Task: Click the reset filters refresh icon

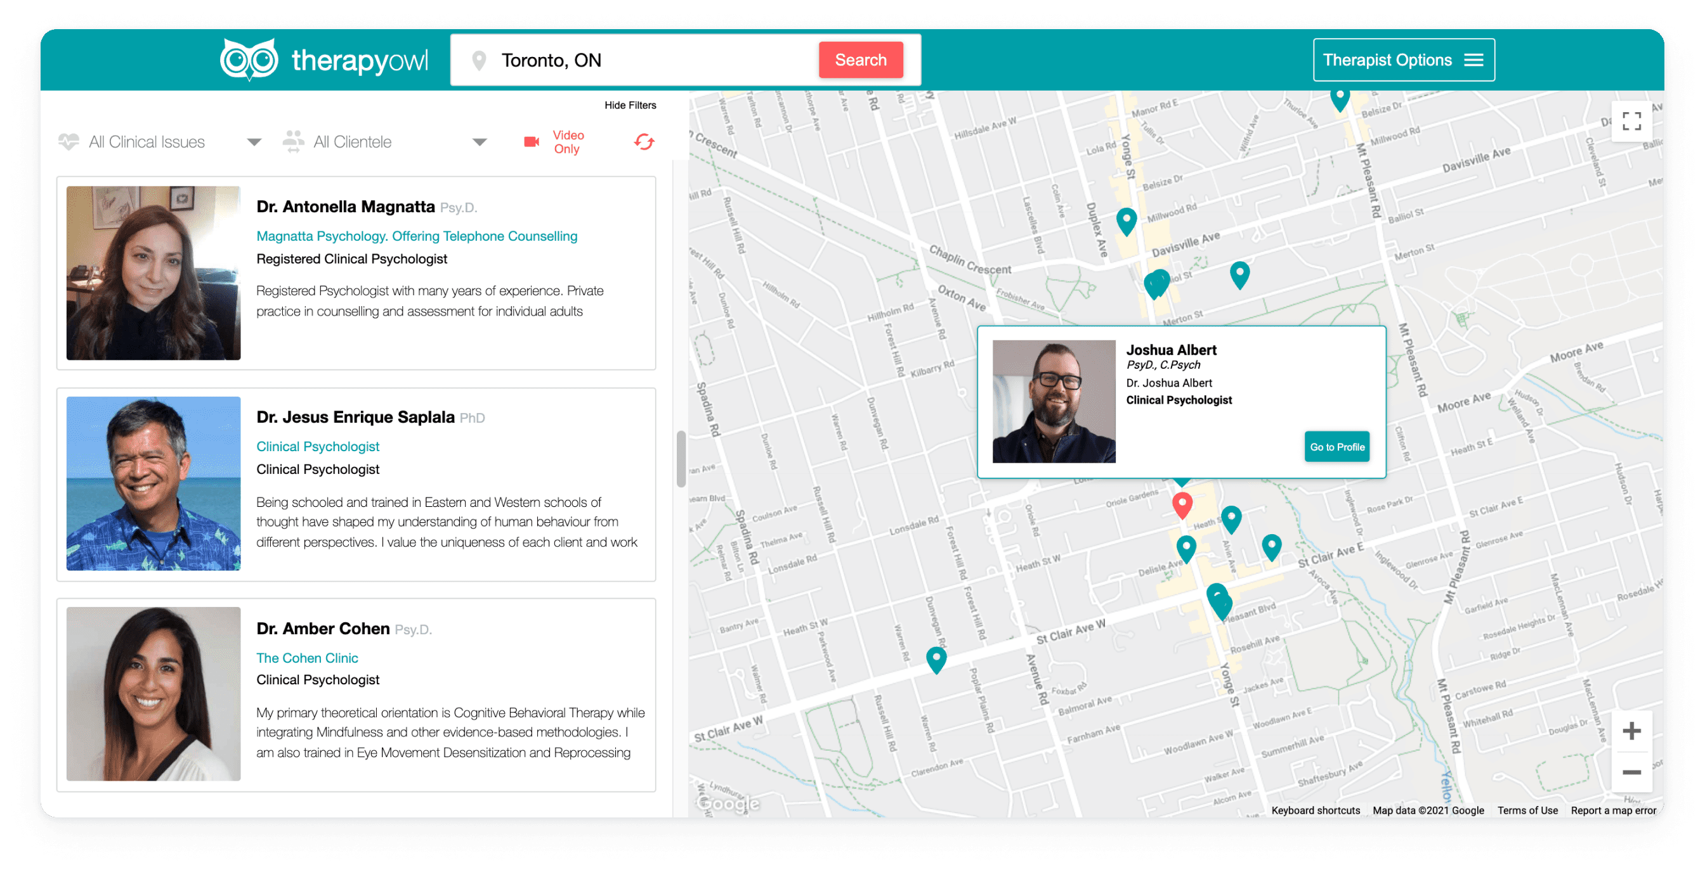Action: click(643, 141)
